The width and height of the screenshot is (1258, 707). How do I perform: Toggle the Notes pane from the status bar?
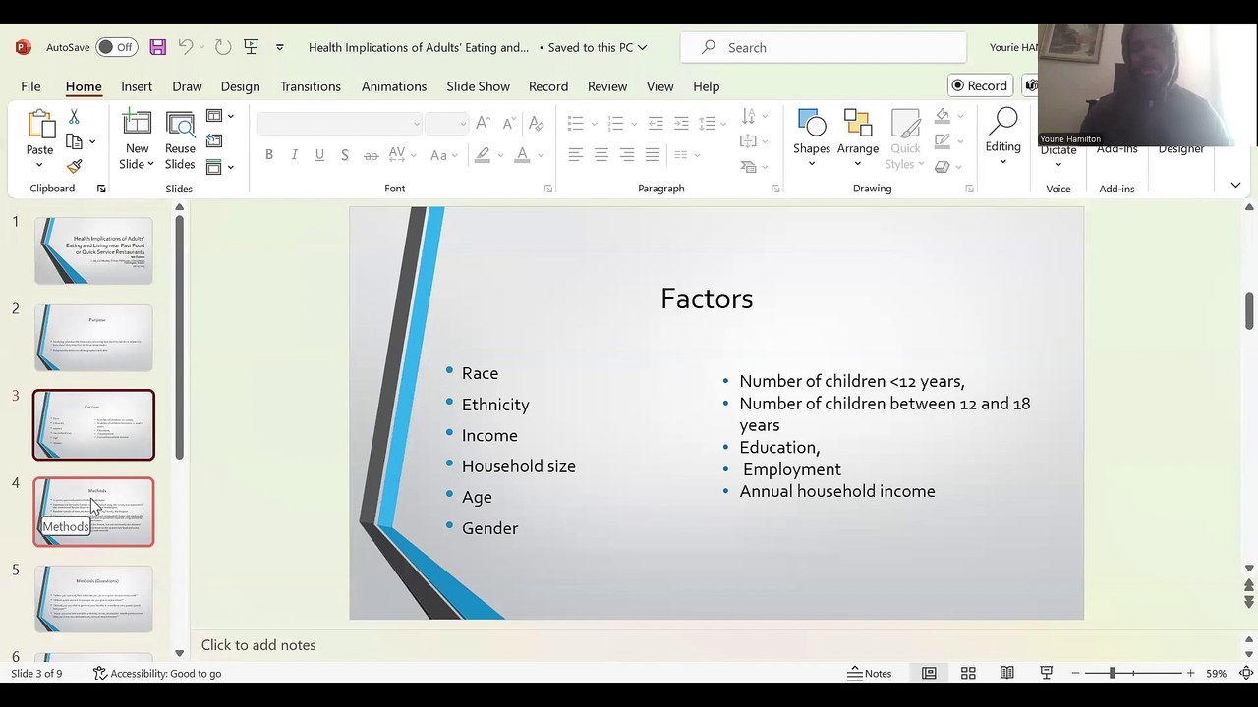870,673
